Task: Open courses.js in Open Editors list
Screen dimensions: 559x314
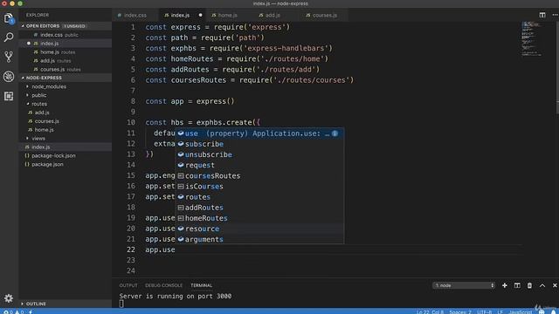Action: (x=66, y=70)
